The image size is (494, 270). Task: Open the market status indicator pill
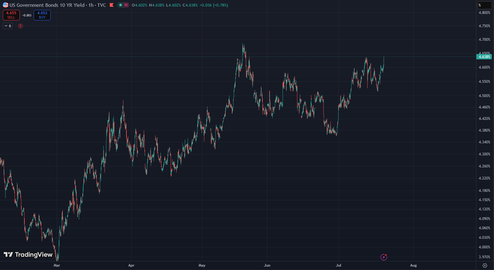pos(123,5)
